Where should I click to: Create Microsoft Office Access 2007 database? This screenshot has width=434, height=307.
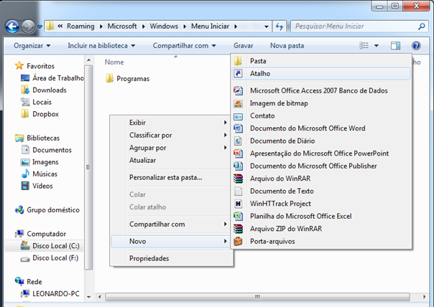321,90
